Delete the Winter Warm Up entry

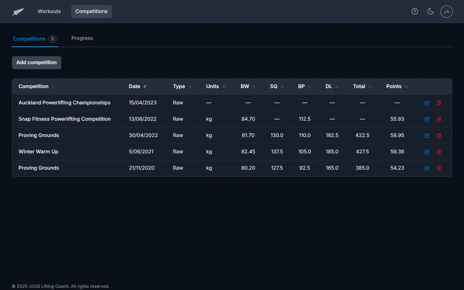tap(439, 152)
